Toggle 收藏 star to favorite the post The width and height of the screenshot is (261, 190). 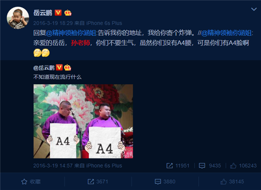coord(31,181)
